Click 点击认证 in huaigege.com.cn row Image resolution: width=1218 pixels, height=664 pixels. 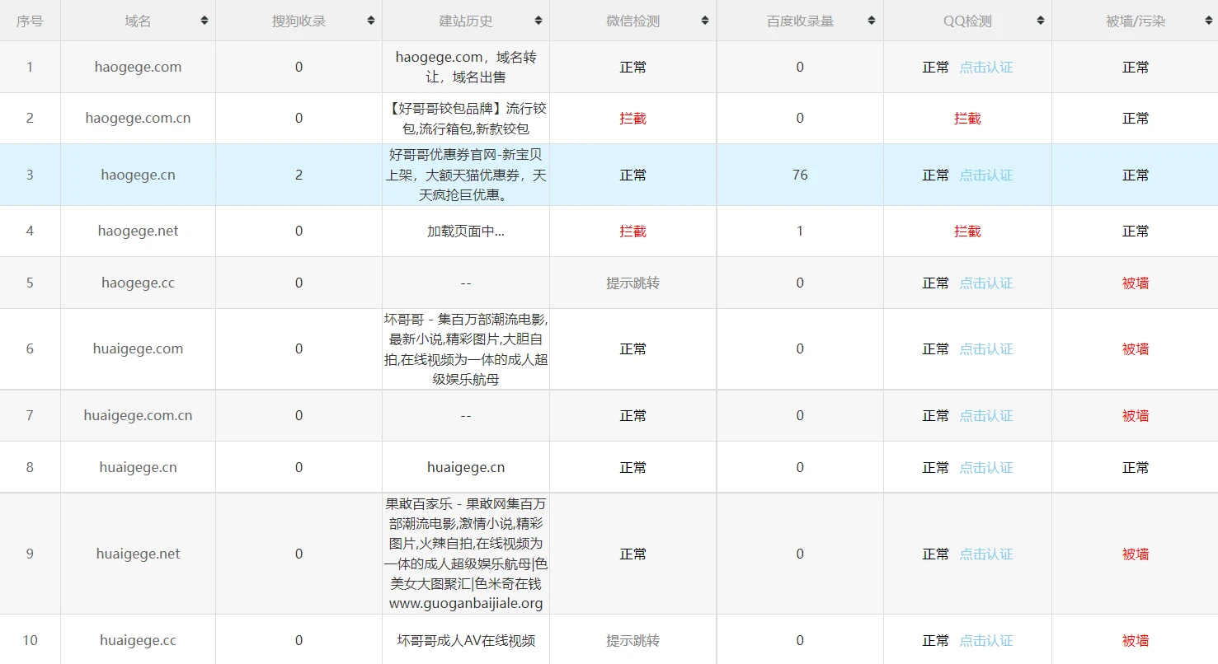tap(985, 416)
